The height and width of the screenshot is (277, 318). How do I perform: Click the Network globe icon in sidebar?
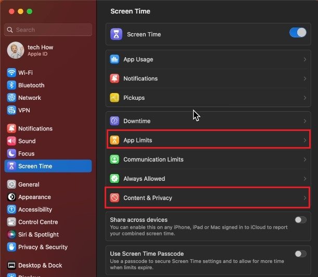tap(11, 98)
